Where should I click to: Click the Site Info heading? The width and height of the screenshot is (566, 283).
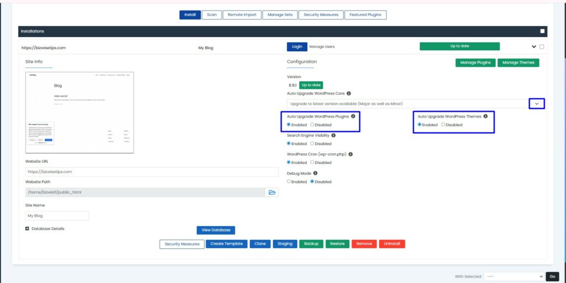coord(34,62)
